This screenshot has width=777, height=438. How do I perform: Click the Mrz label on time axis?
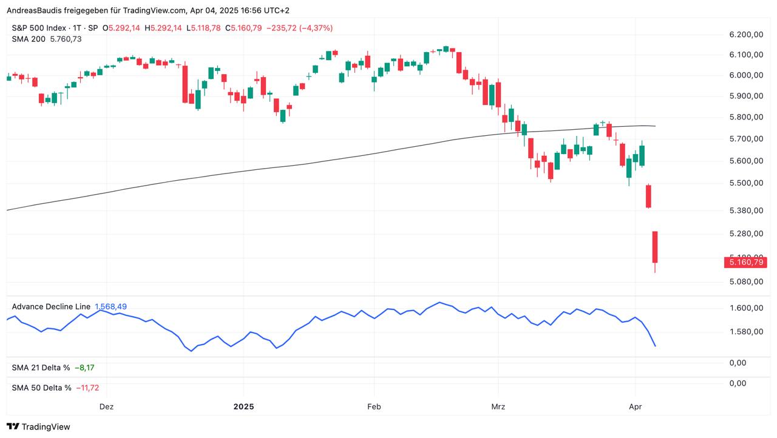(498, 406)
